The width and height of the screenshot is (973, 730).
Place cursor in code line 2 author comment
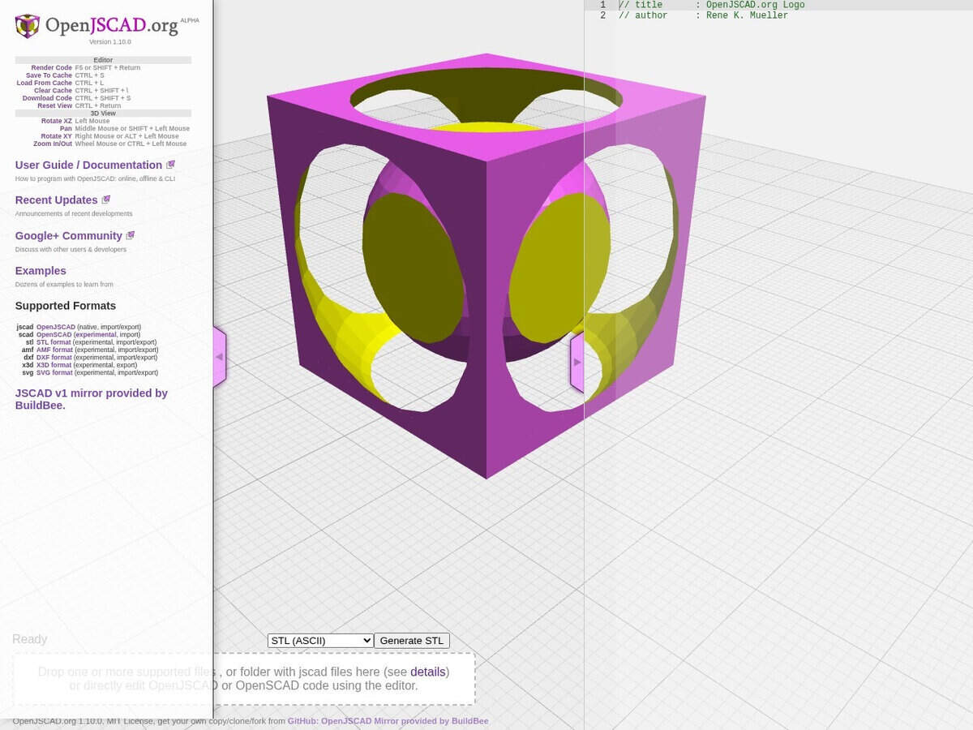703,15
